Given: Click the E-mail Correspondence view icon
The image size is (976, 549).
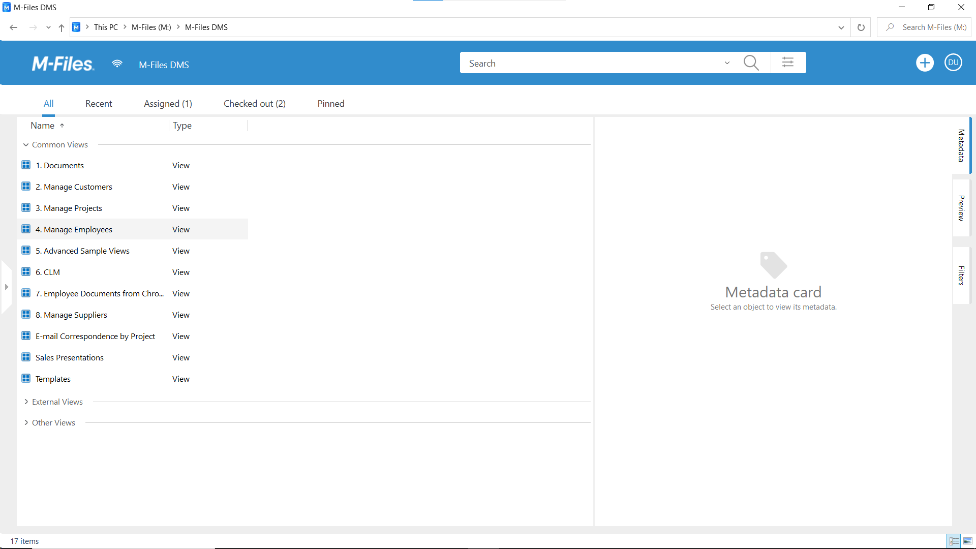Looking at the screenshot, I should (x=26, y=335).
